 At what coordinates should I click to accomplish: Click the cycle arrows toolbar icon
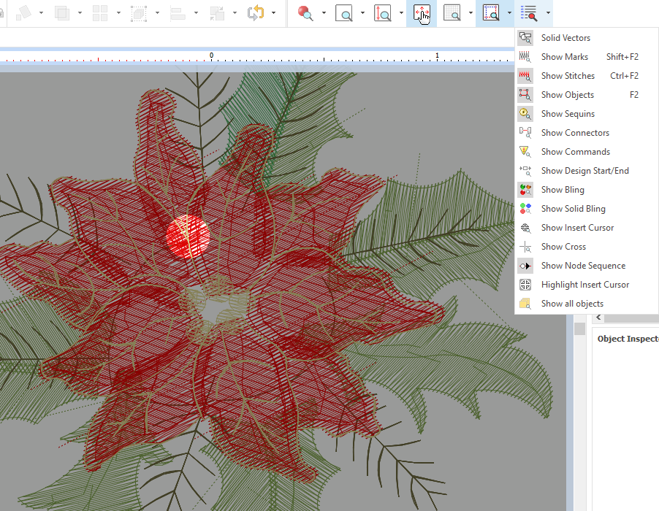(256, 13)
